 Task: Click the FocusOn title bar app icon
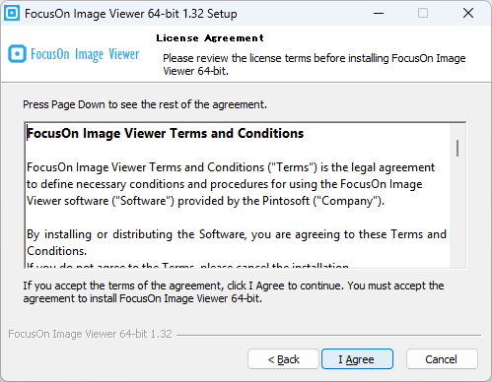[12, 13]
